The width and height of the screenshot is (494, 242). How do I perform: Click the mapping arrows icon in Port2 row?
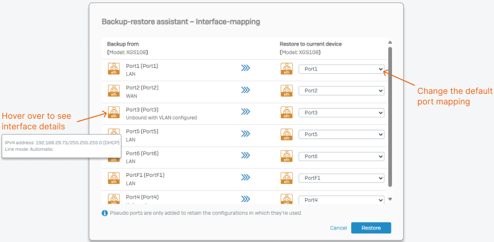246,90
